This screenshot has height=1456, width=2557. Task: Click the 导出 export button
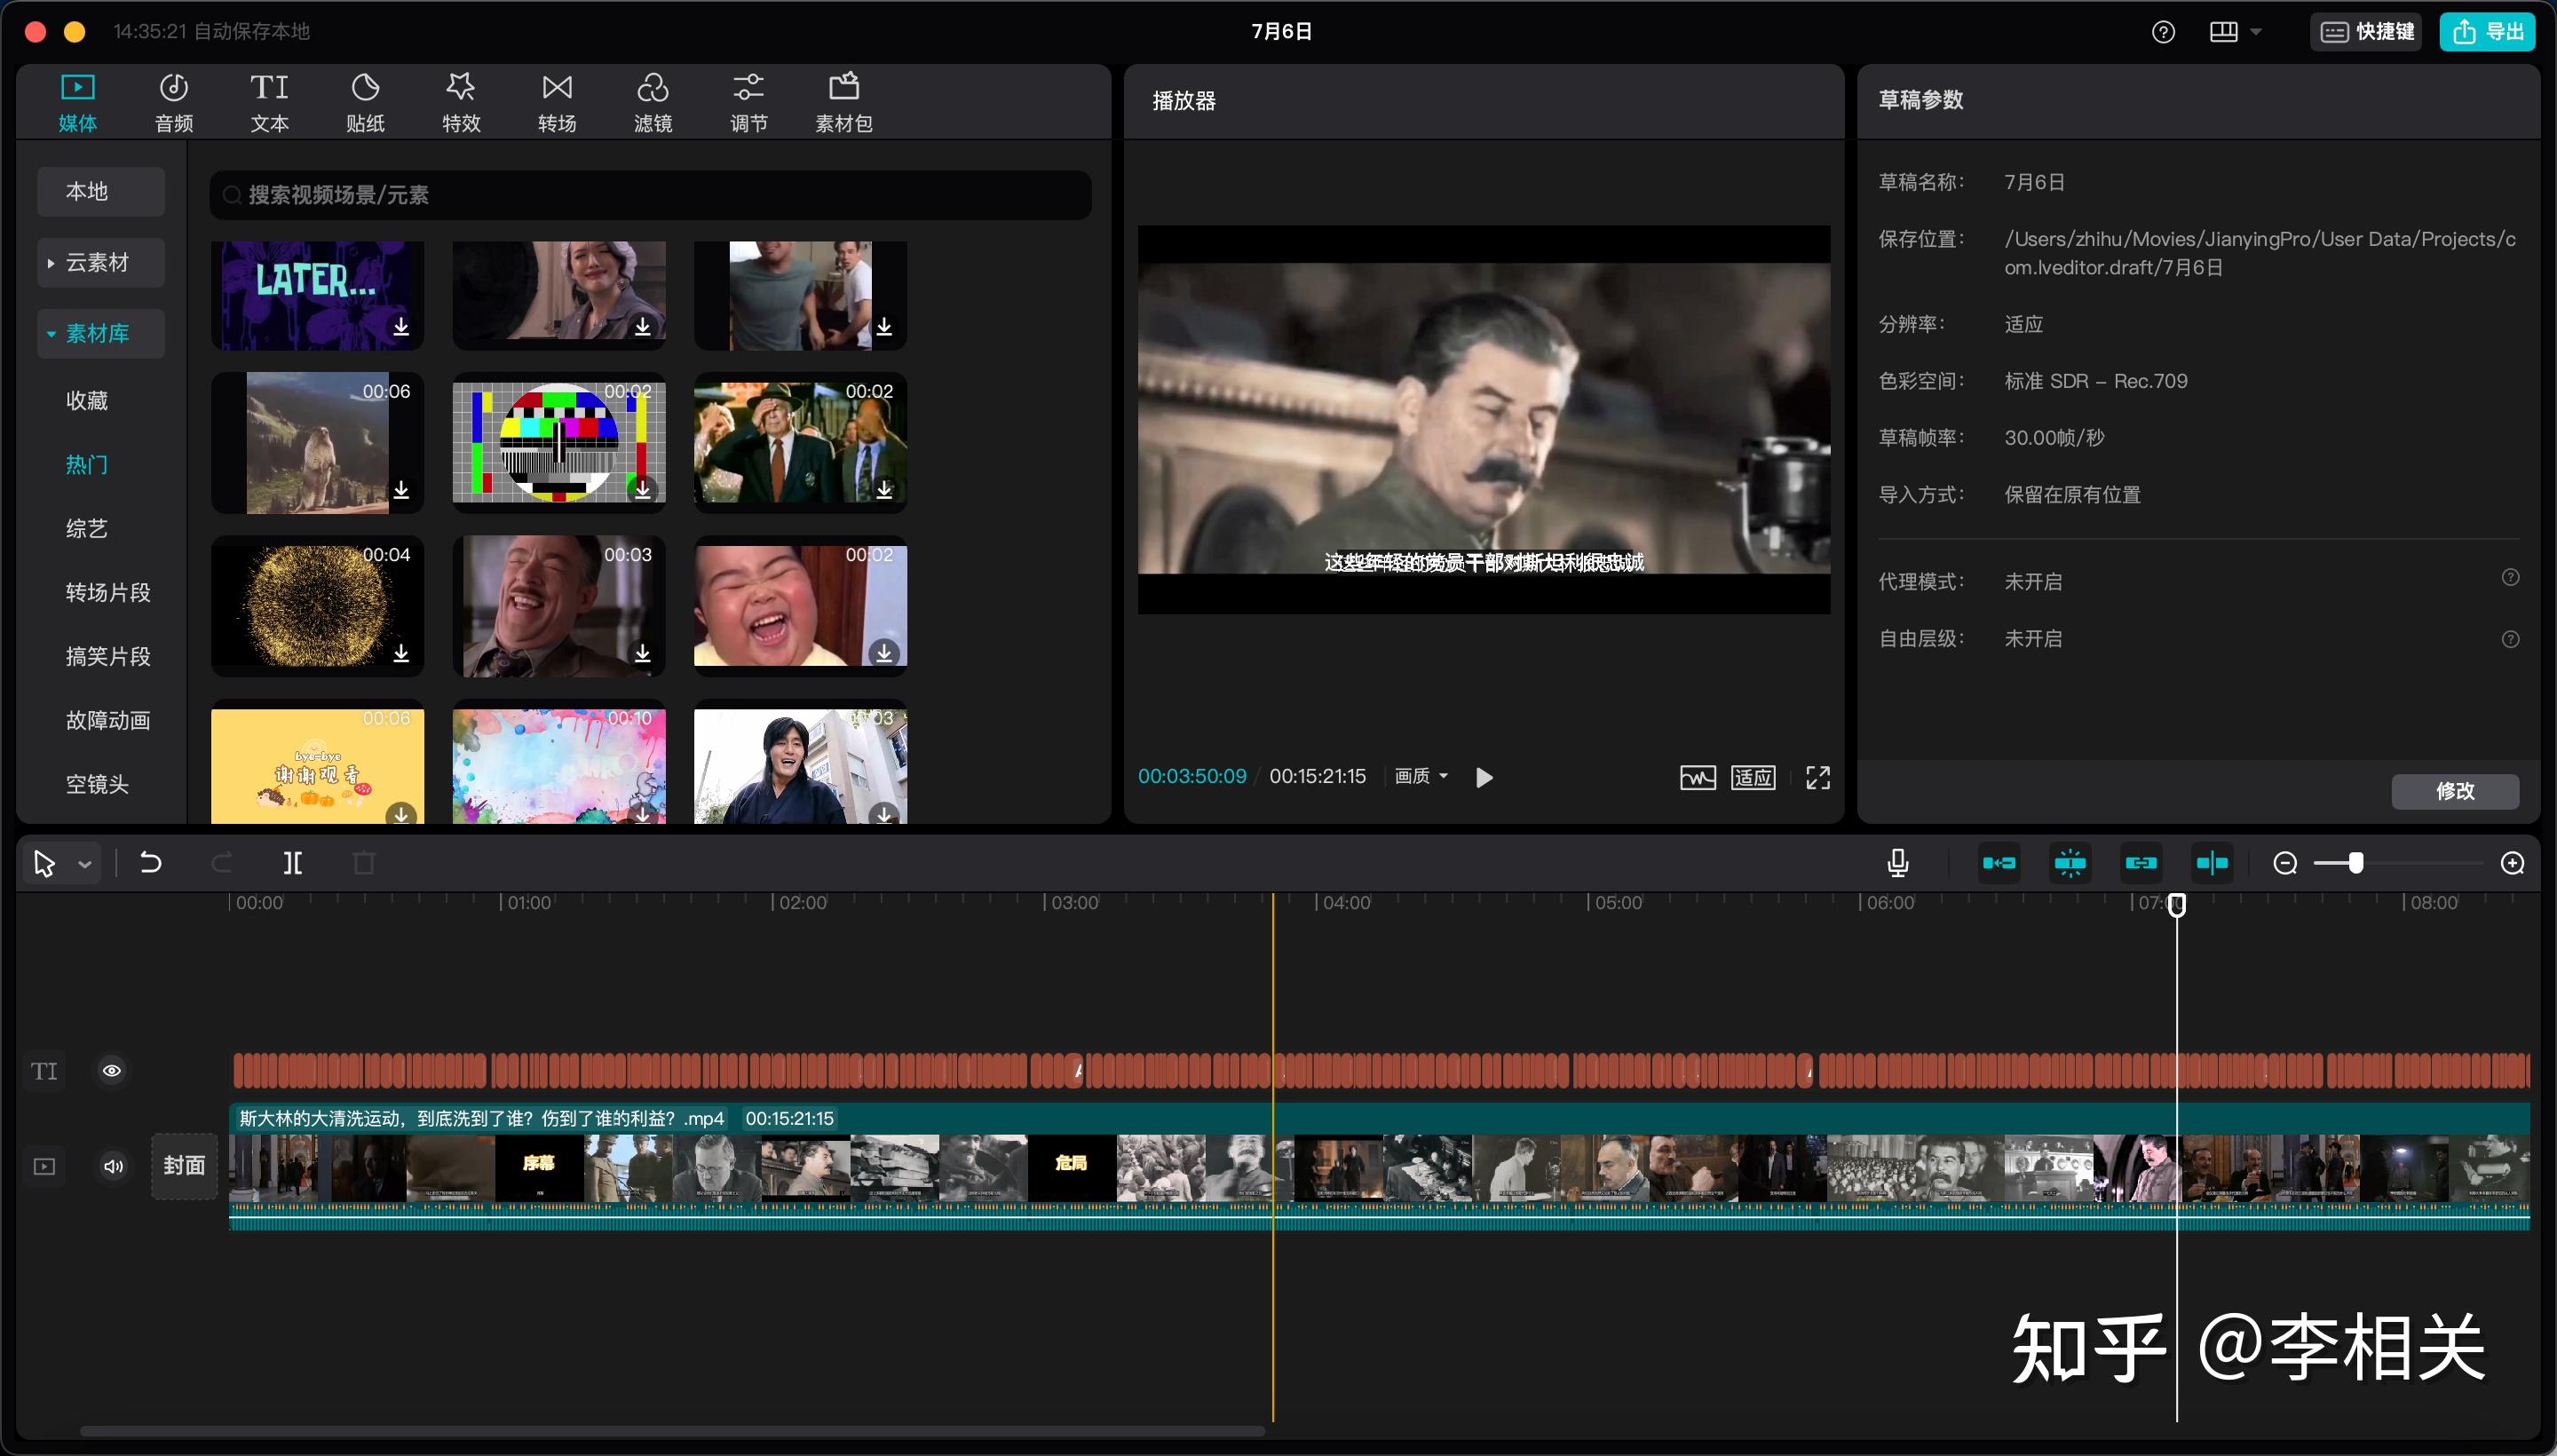[x=2487, y=32]
